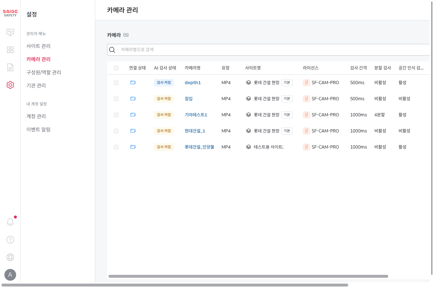434x288 pixels.
Task: Open the user avatar A
Action: coord(10,275)
